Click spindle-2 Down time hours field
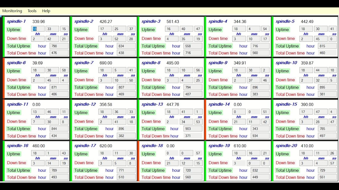339x190 pixels. pyautogui.click(x=105, y=39)
